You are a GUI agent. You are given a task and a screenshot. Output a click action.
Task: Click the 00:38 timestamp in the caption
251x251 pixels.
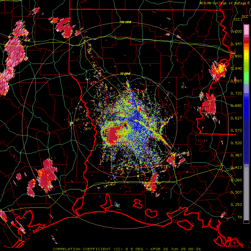pos(194,249)
